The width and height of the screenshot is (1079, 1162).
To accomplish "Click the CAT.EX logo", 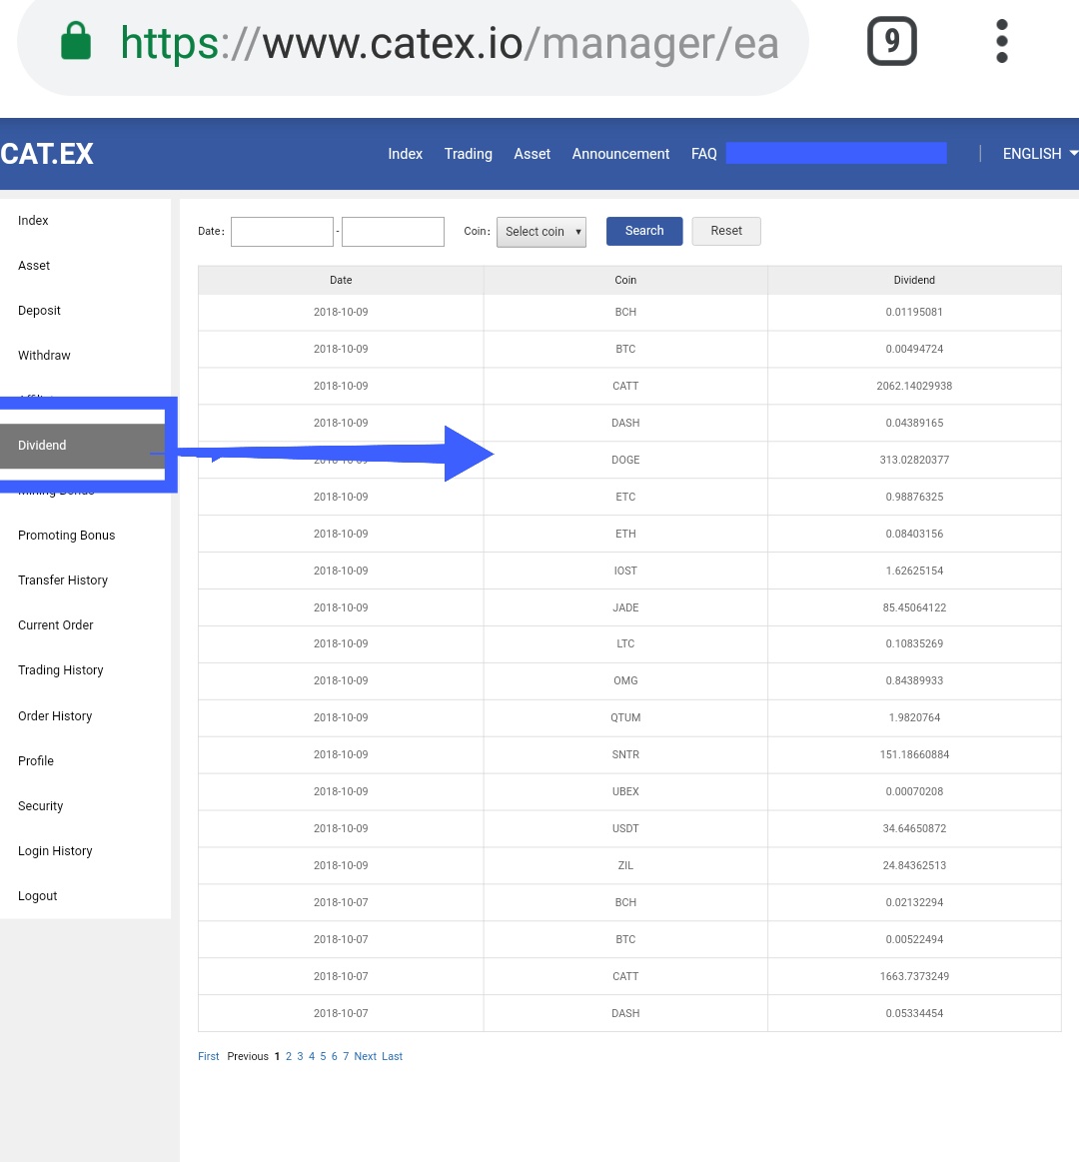I will click(47, 154).
